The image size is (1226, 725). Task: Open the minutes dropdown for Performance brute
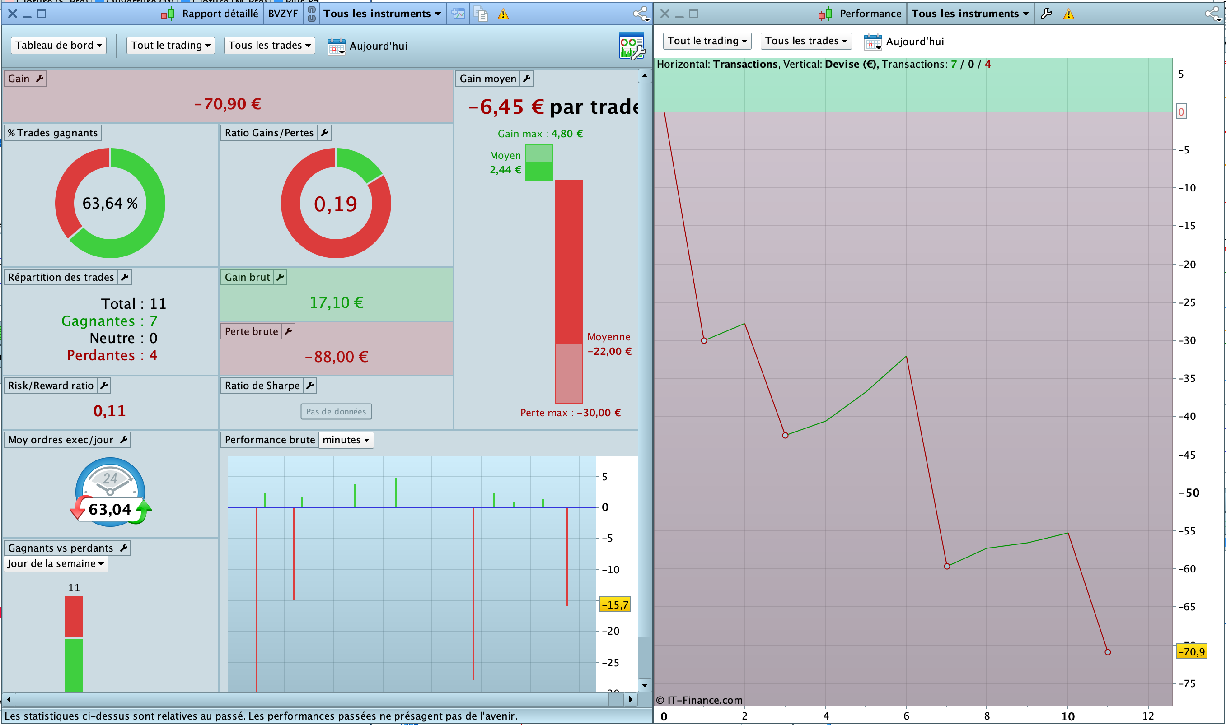pos(346,440)
